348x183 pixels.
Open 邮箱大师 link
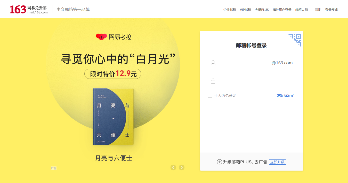[302, 10]
